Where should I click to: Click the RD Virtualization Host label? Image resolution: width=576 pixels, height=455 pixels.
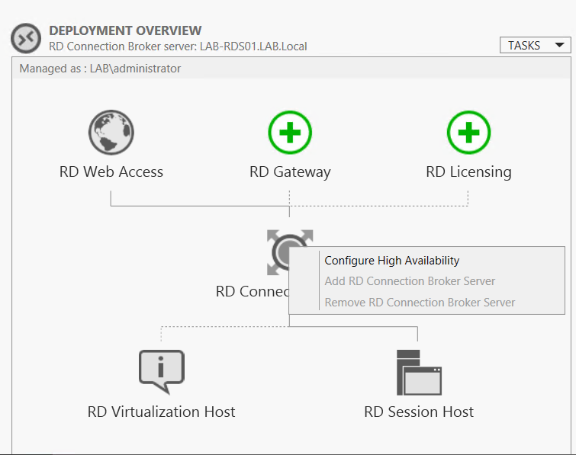161,412
